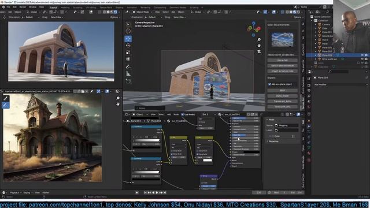Image resolution: width=370 pixels, height=208 pixels.
Task: Expand the Properties section in the Node panel
Action: pos(273,142)
